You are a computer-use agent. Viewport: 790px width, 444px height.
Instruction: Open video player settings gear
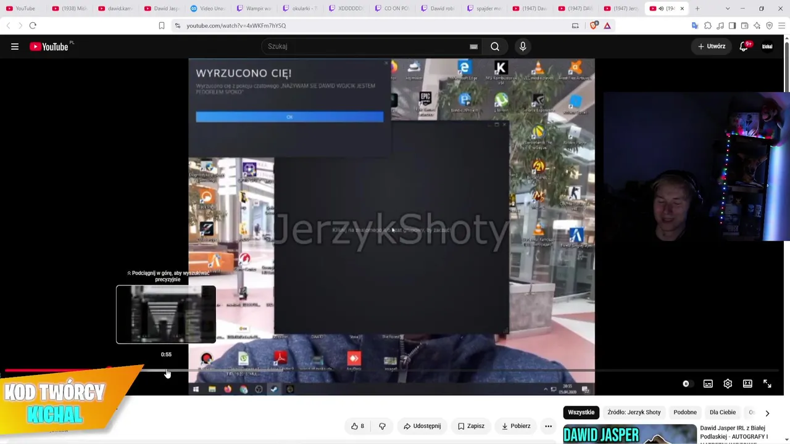point(728,384)
